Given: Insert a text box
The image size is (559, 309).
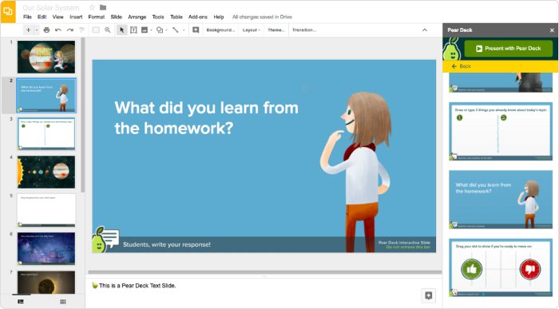Looking at the screenshot, I should 133,30.
